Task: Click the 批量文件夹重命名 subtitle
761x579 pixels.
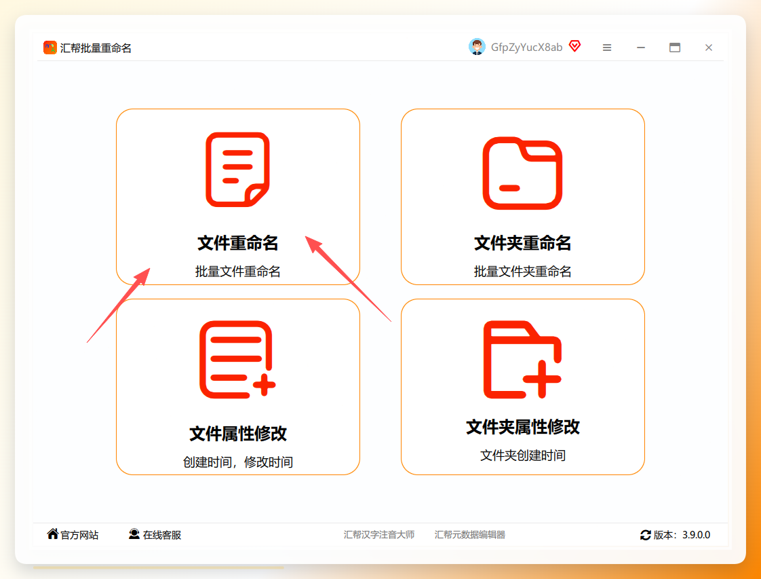Action: 522,271
